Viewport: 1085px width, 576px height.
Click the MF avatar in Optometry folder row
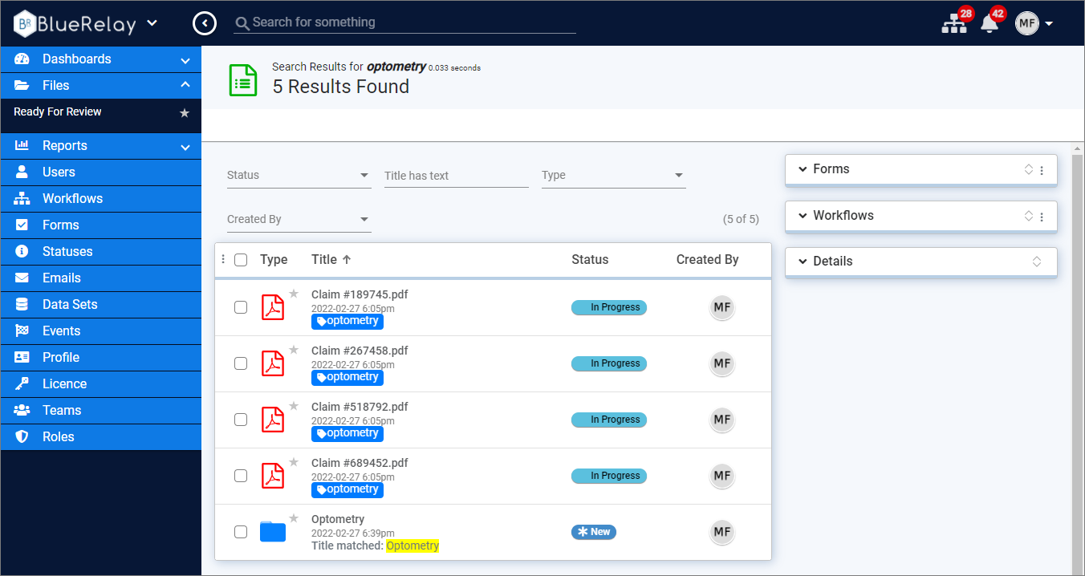click(722, 532)
